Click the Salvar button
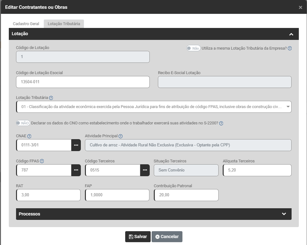The height and width of the screenshot is (245, 307). pos(138,237)
